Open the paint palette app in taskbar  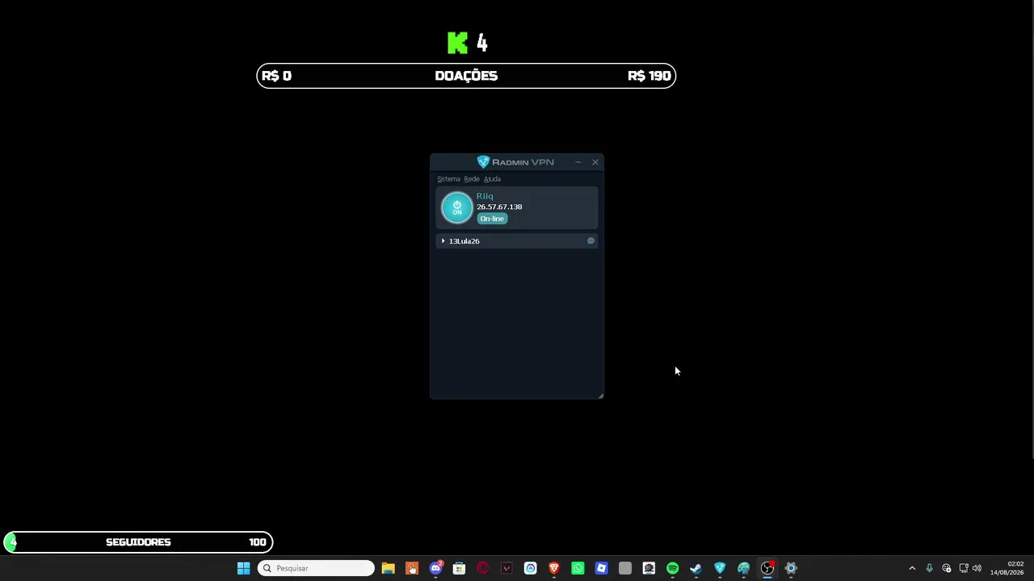pos(743,568)
